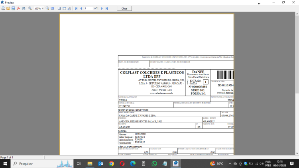Viewport: 299px width, 168px height.
Task: Export the document to PDF
Action: 18,8
